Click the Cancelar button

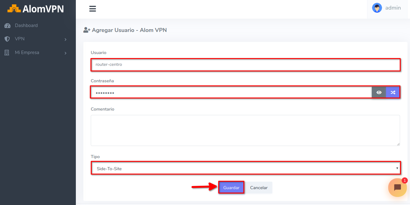pyautogui.click(x=259, y=188)
